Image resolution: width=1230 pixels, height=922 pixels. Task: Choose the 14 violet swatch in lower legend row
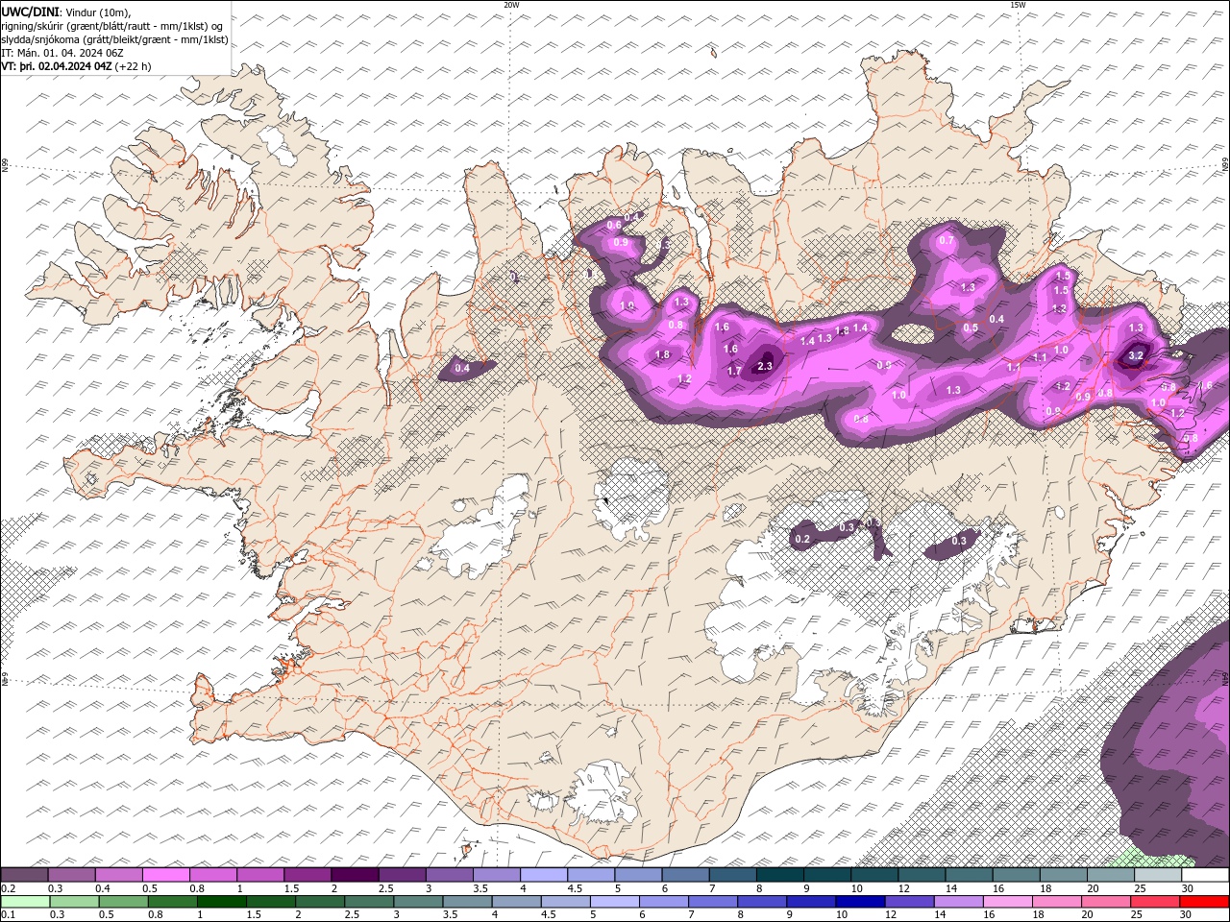957,901
